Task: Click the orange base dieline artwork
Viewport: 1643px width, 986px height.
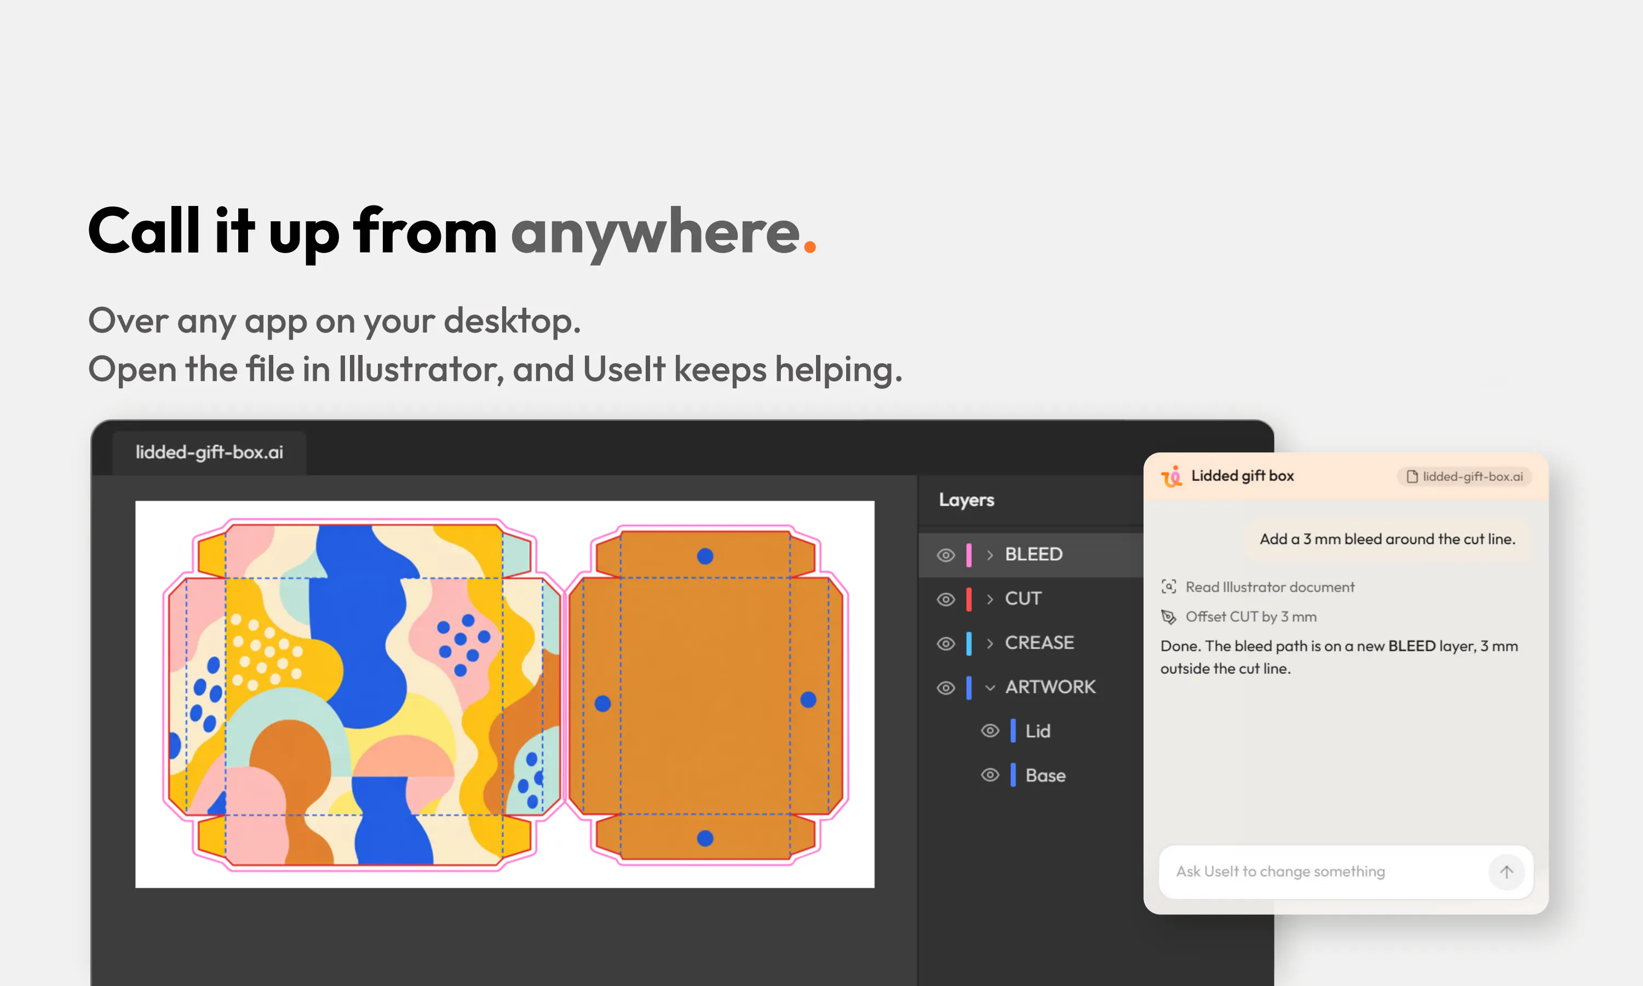Action: (706, 696)
